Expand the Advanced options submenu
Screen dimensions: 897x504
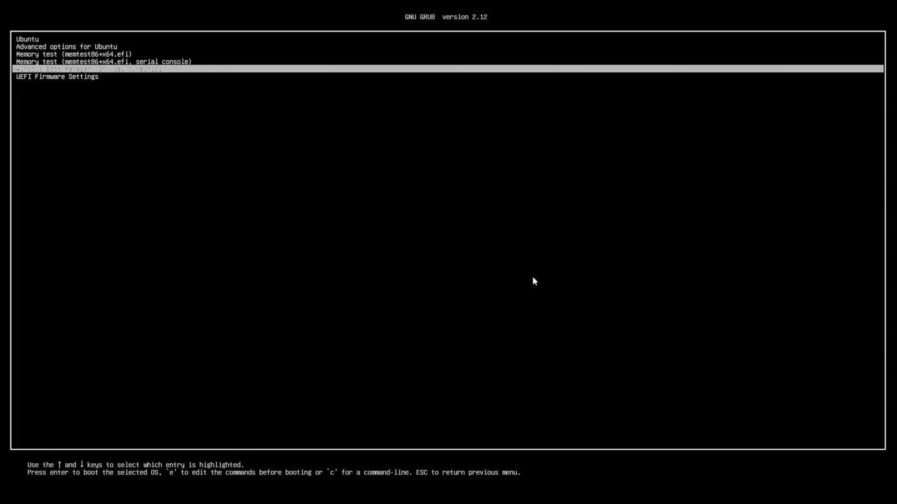click(66, 47)
